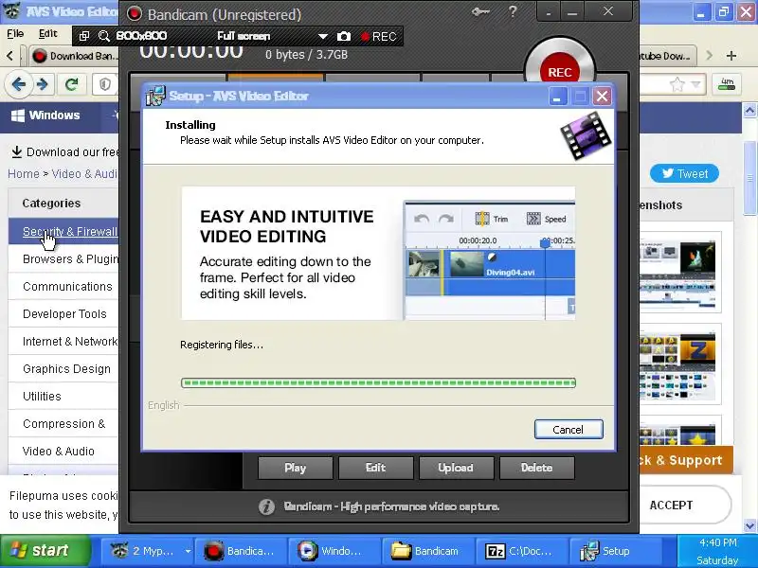
Task: Open Video & Audio sidebar category
Action: [63, 452]
